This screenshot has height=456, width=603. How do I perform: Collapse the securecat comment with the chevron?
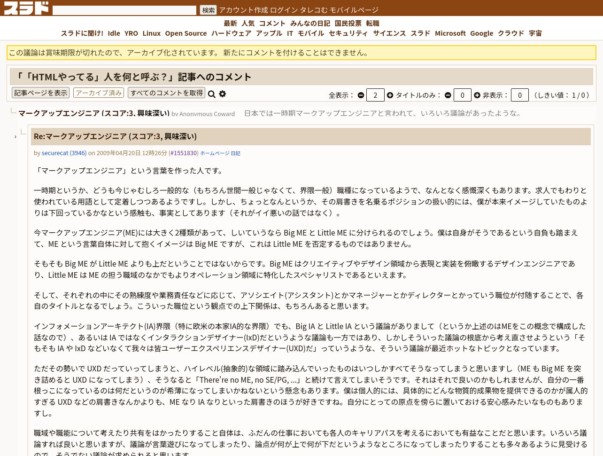coord(15,136)
